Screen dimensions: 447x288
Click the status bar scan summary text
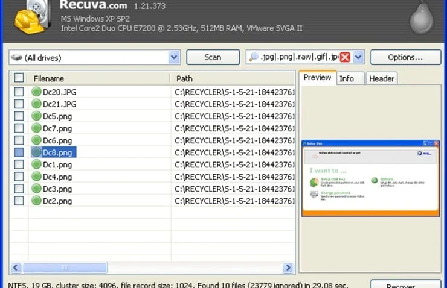pos(178,284)
